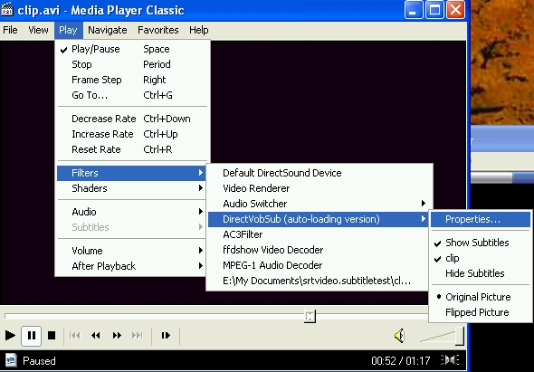Open the Favorites menu
This screenshot has width=534, height=372.
coord(158,30)
